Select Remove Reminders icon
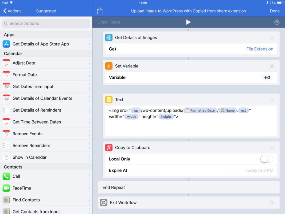 click(6, 146)
